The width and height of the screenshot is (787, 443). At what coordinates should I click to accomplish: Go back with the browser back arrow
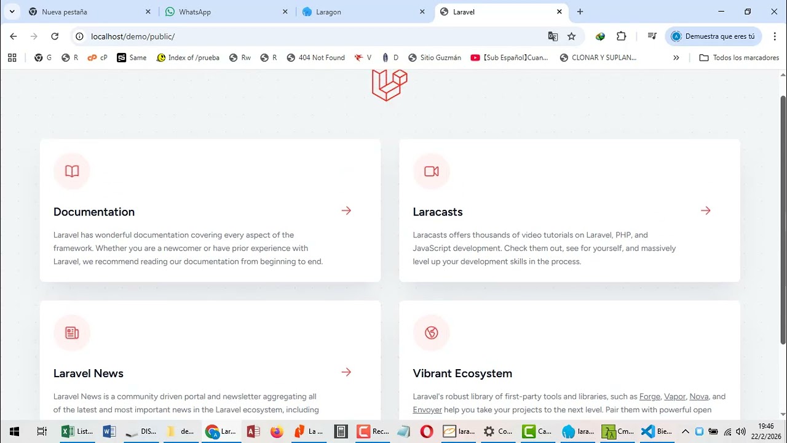tap(14, 36)
